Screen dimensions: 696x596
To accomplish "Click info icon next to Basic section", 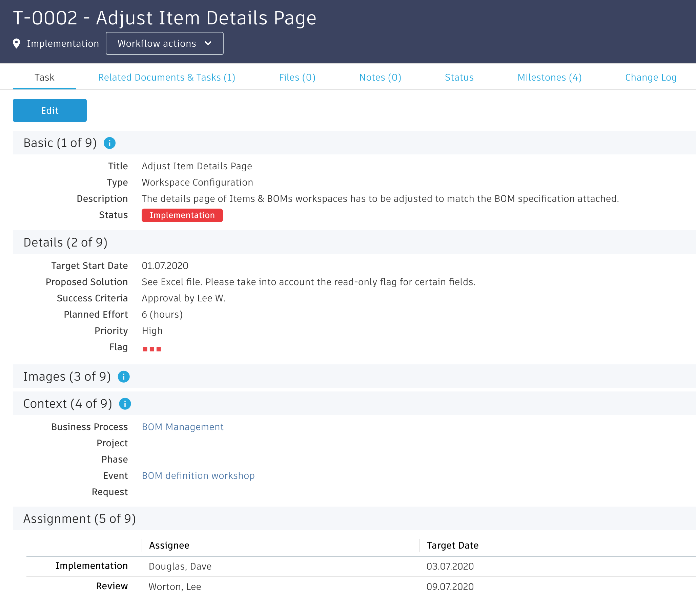I will tap(109, 143).
